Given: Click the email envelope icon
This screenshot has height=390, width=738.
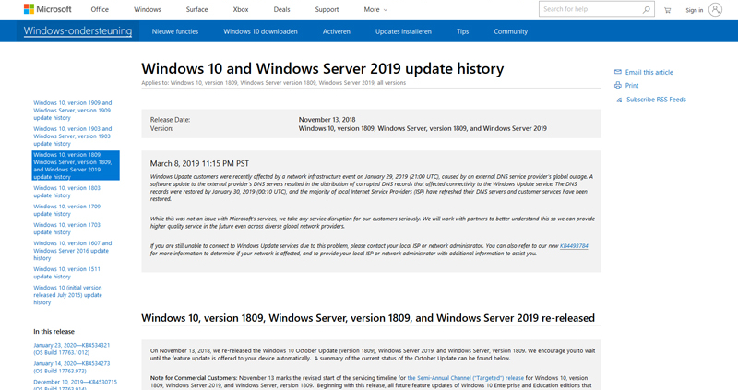Looking at the screenshot, I should tap(618, 72).
